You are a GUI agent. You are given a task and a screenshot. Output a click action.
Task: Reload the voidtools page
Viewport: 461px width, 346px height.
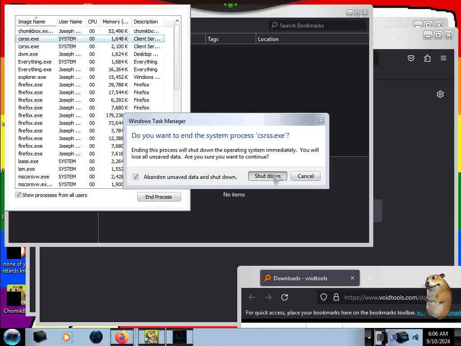pos(285,297)
